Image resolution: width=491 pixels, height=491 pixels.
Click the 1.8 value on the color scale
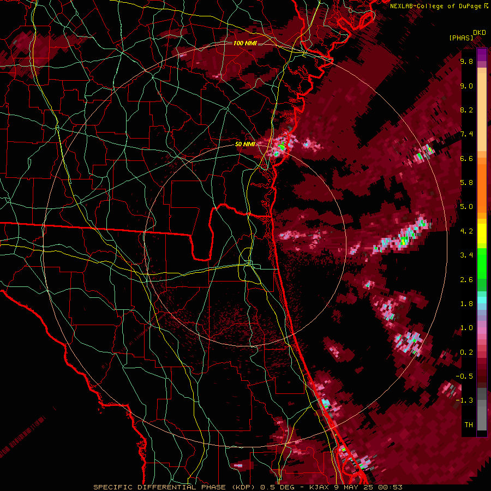click(x=466, y=304)
